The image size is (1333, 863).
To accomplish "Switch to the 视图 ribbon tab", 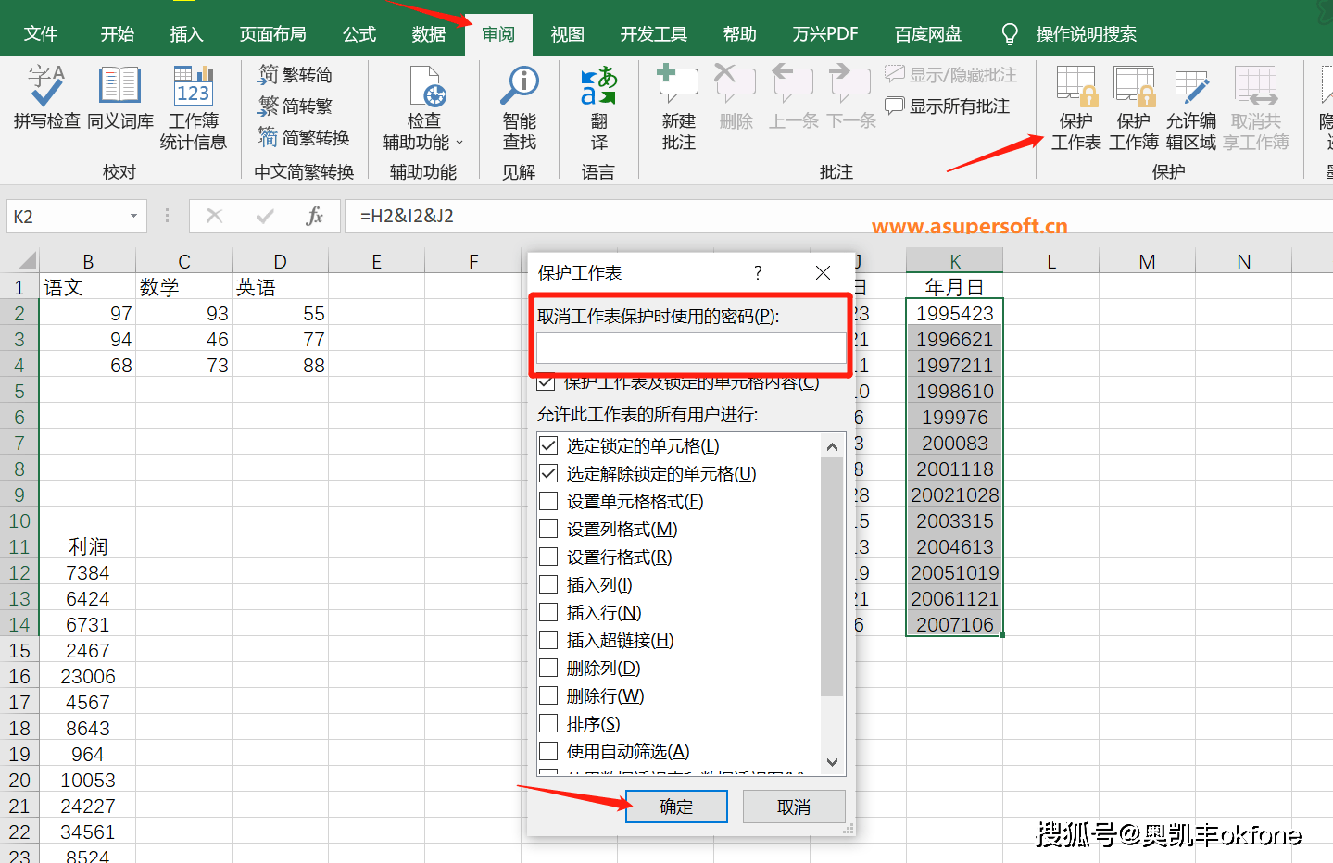I will point(567,34).
